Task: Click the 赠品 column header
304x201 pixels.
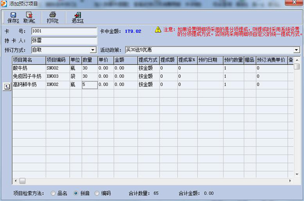Action: (250, 60)
